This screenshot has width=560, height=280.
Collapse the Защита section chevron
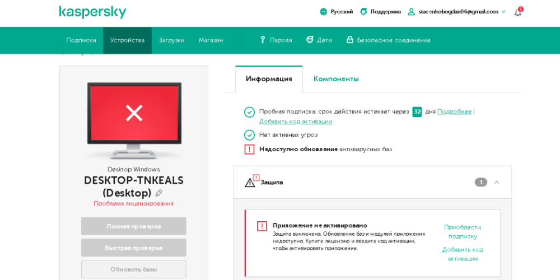click(x=496, y=183)
